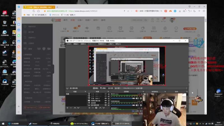Pop out the 场景 dock panel
224x126 pixels.
click(x=85, y=92)
